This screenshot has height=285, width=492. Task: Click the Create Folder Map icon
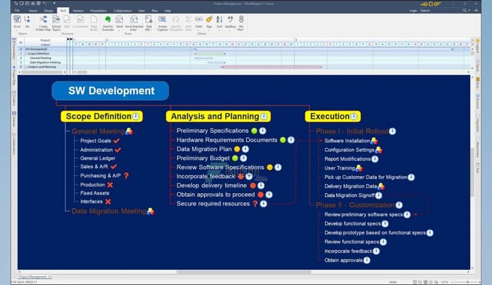(43, 20)
